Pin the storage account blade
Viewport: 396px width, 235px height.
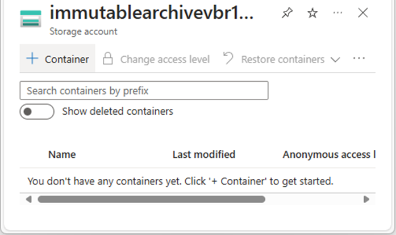coord(287,13)
